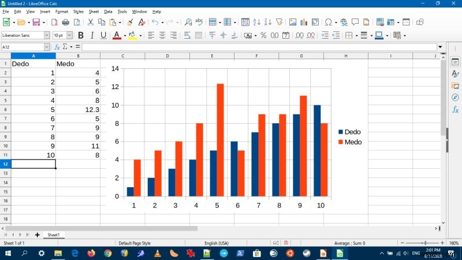
Task: Click the Cut scissors icon
Action: click(x=91, y=22)
